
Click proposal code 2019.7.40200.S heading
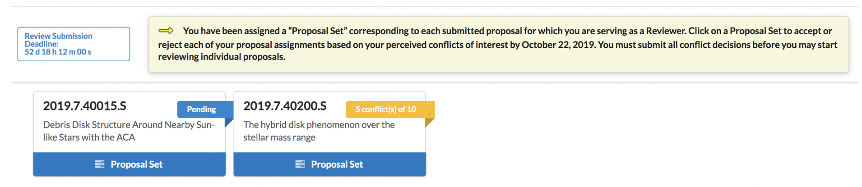[285, 106]
